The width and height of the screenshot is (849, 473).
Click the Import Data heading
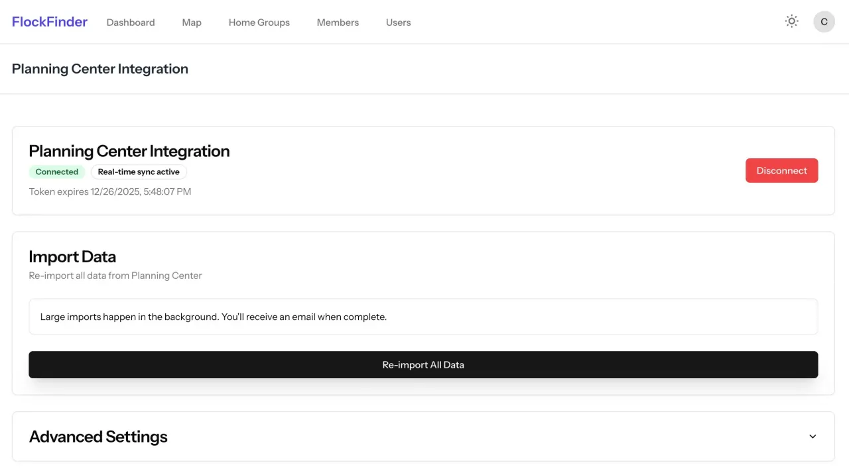(x=72, y=256)
